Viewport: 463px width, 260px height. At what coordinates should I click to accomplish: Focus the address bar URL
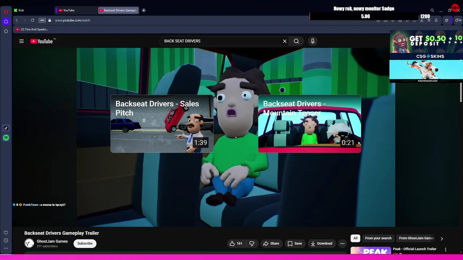pos(72,20)
